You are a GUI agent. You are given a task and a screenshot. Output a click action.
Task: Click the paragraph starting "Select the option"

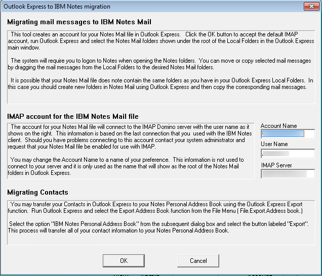click(x=158, y=227)
